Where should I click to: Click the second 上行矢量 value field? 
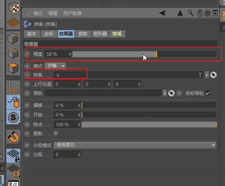pyautogui.click(x=97, y=84)
